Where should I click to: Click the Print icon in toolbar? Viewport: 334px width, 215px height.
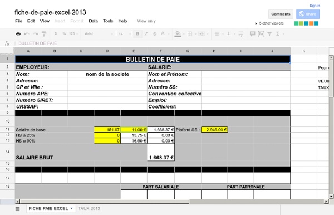[18, 33]
